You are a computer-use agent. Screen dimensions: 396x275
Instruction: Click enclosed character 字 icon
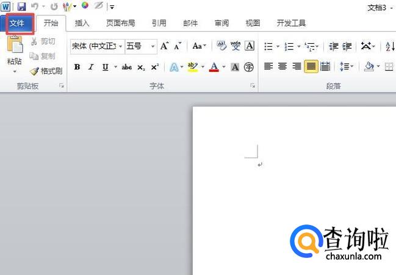point(249,67)
